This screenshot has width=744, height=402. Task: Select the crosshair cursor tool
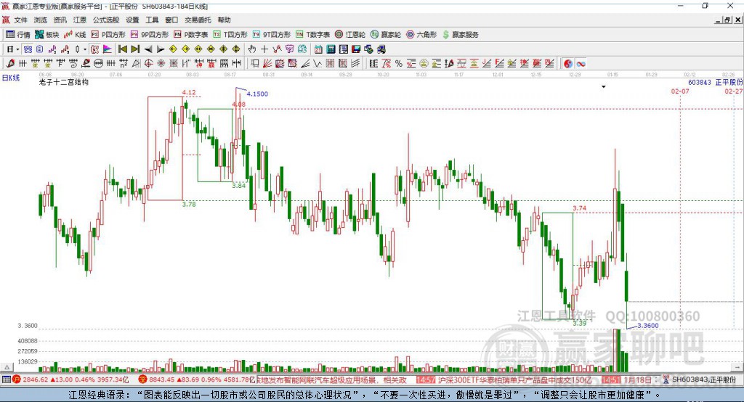[264, 49]
